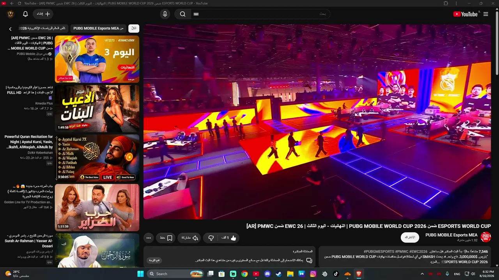This screenshot has width=499, height=280.
Task: Switch to Brave browser on the taskbar
Action: point(359,274)
